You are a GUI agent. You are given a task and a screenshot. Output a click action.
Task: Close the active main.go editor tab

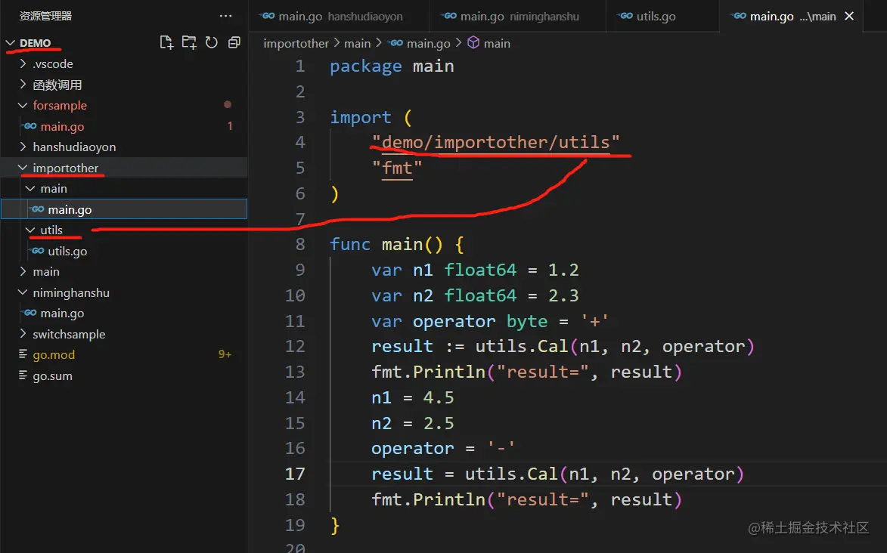pos(849,16)
